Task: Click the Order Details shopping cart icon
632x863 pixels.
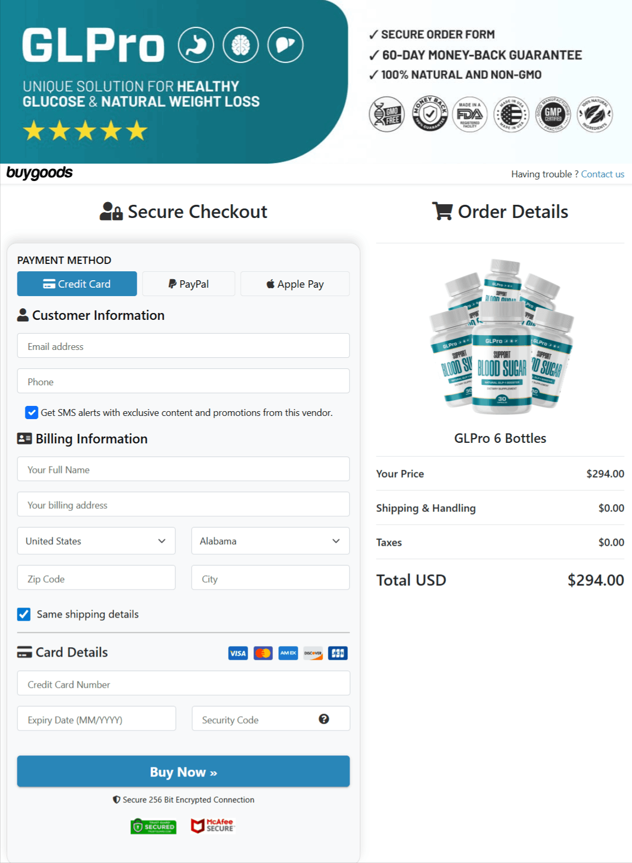Action: 442,211
